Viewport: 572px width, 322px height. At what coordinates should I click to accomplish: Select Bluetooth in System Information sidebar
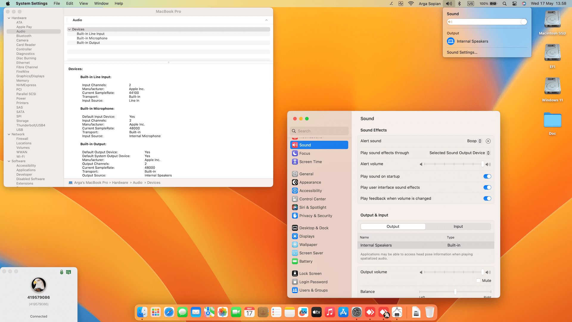coord(24,36)
